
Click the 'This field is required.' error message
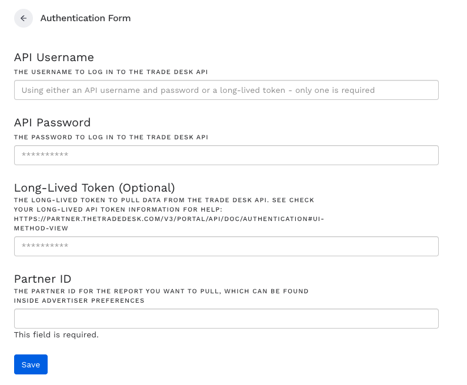pyautogui.click(x=56, y=335)
